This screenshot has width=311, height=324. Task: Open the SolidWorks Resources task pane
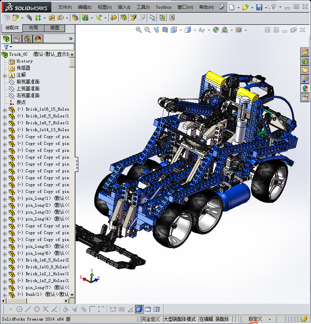305,52
